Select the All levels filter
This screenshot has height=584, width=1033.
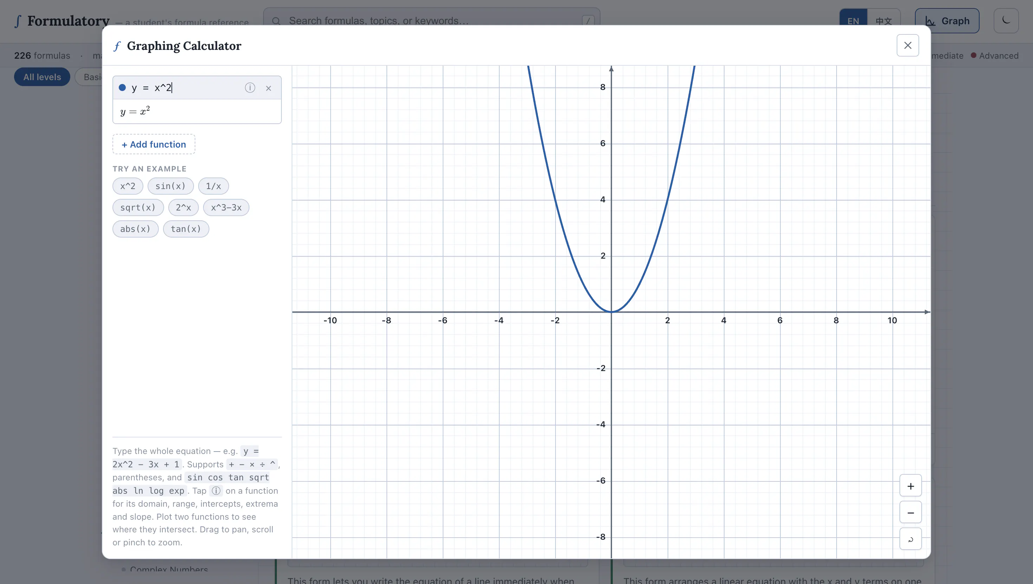click(x=42, y=77)
